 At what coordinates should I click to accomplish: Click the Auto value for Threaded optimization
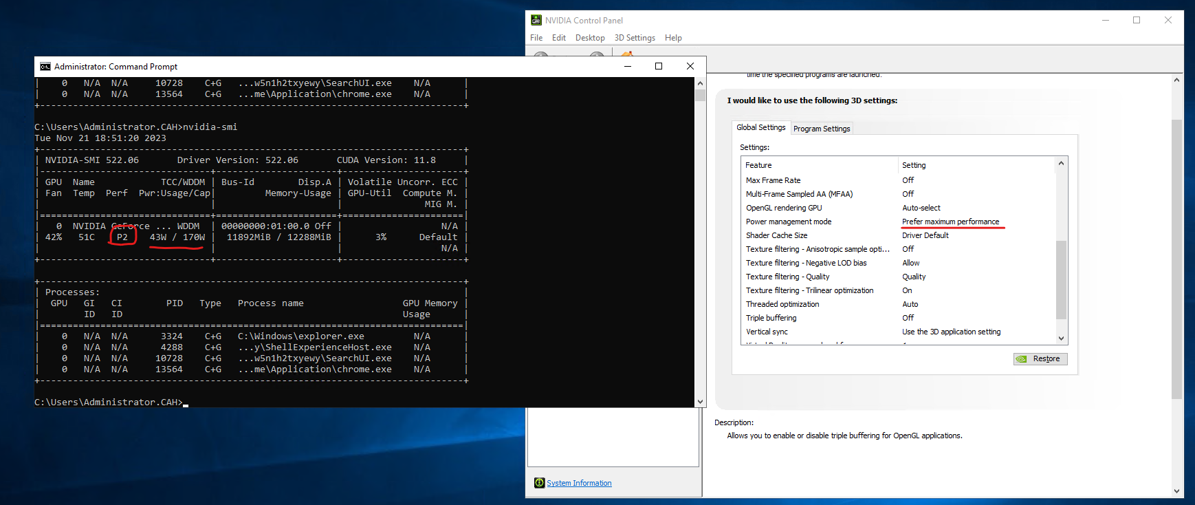pos(910,304)
